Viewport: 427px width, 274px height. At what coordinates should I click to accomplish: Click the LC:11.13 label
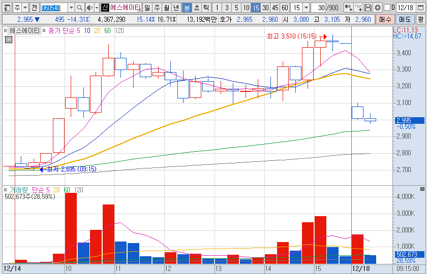pos(406,30)
